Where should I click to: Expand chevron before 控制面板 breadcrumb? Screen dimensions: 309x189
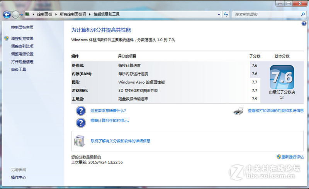click(33, 14)
